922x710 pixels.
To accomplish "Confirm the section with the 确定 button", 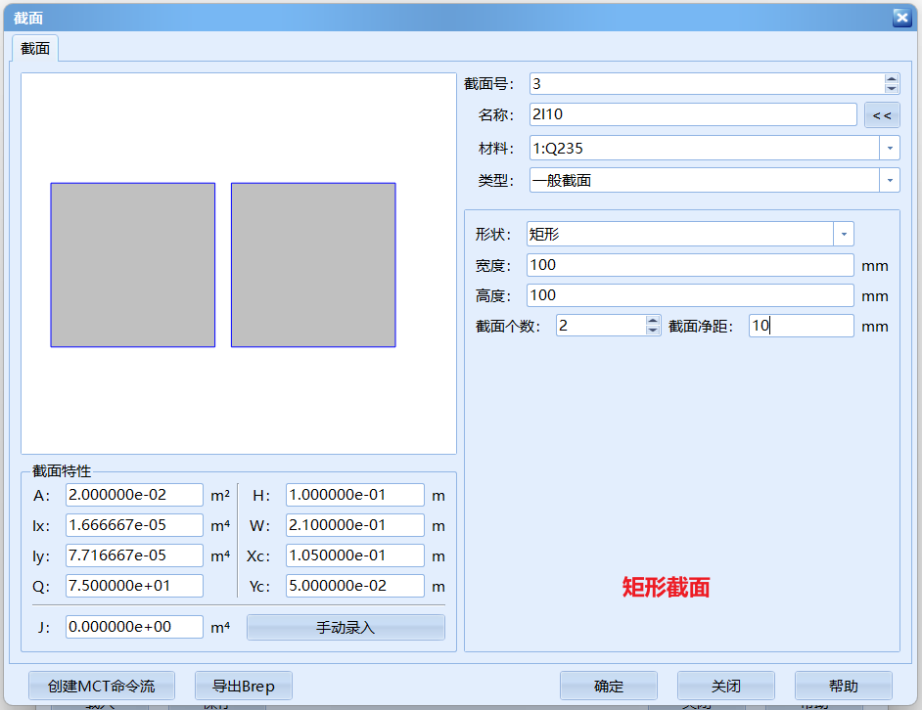I will point(609,685).
